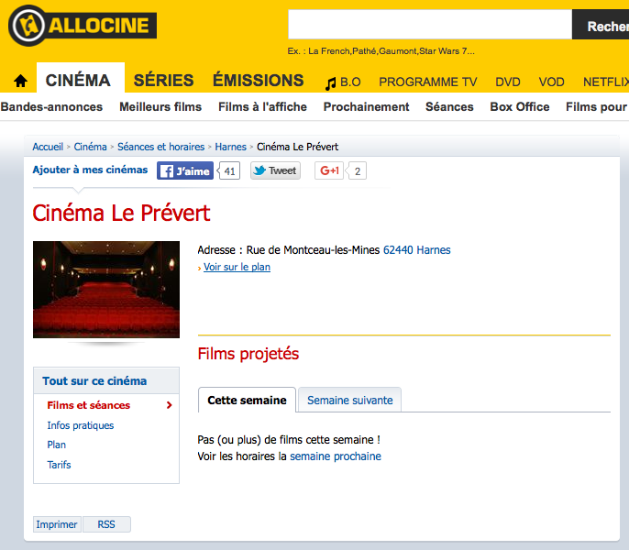Open Bandes-annonces submenu
Screen dimensions: 629x550
(x=51, y=106)
